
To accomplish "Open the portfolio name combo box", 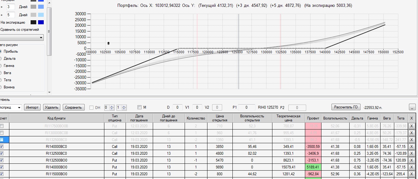I will click(11, 107).
